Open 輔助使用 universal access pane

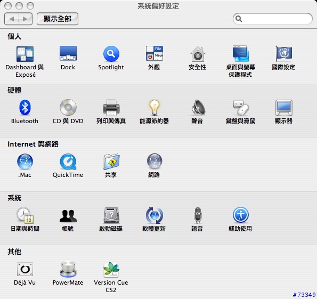[241, 215]
